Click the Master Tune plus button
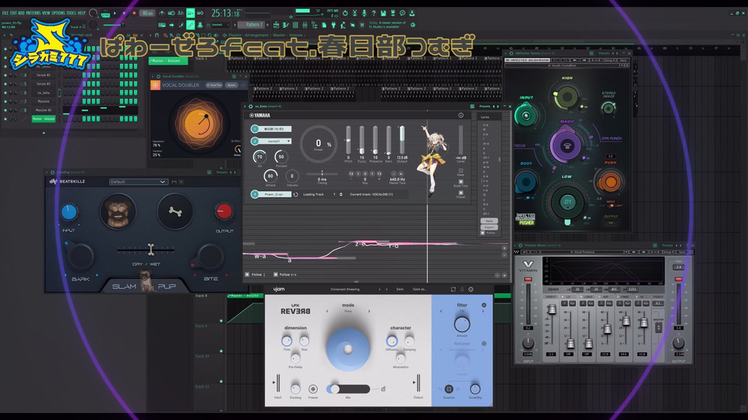Image resolution: width=748 pixels, height=420 pixels. 400,173
